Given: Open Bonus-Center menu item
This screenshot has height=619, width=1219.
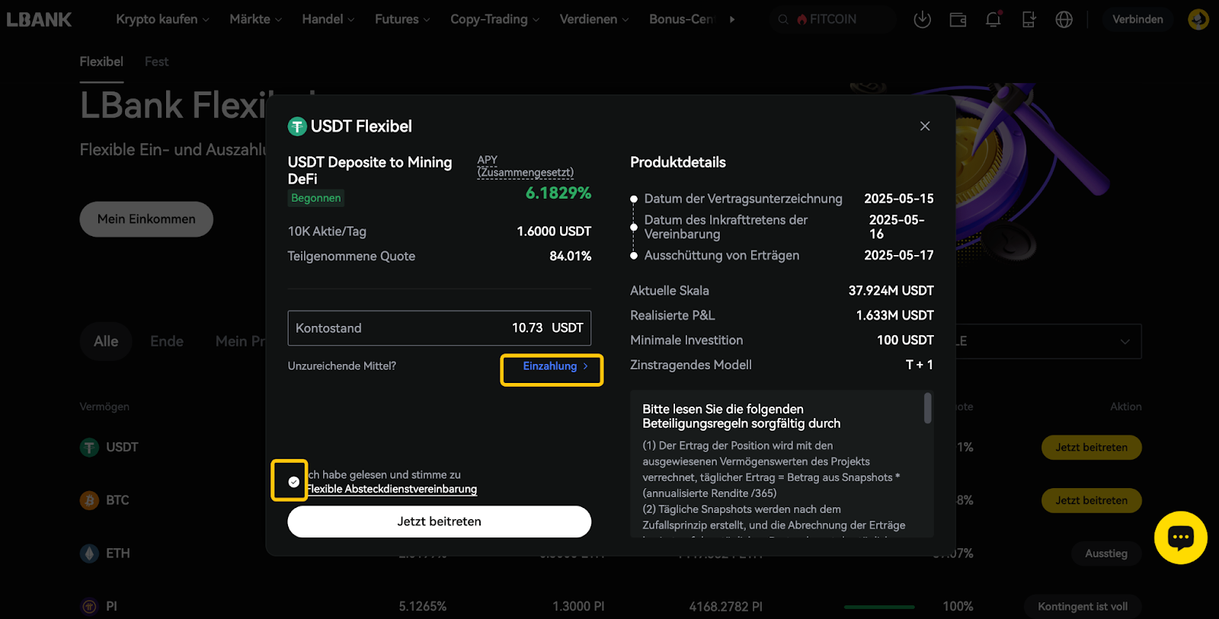Looking at the screenshot, I should coord(682,19).
